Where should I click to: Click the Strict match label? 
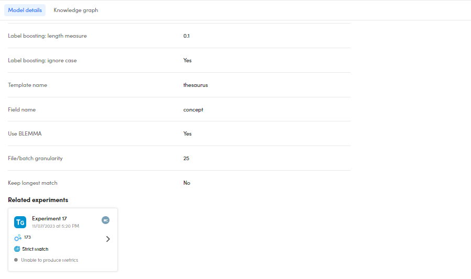35,249
